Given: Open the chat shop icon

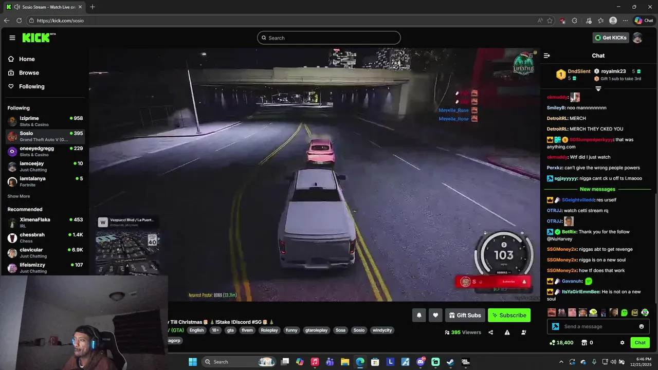Looking at the screenshot, I should tap(584, 343).
